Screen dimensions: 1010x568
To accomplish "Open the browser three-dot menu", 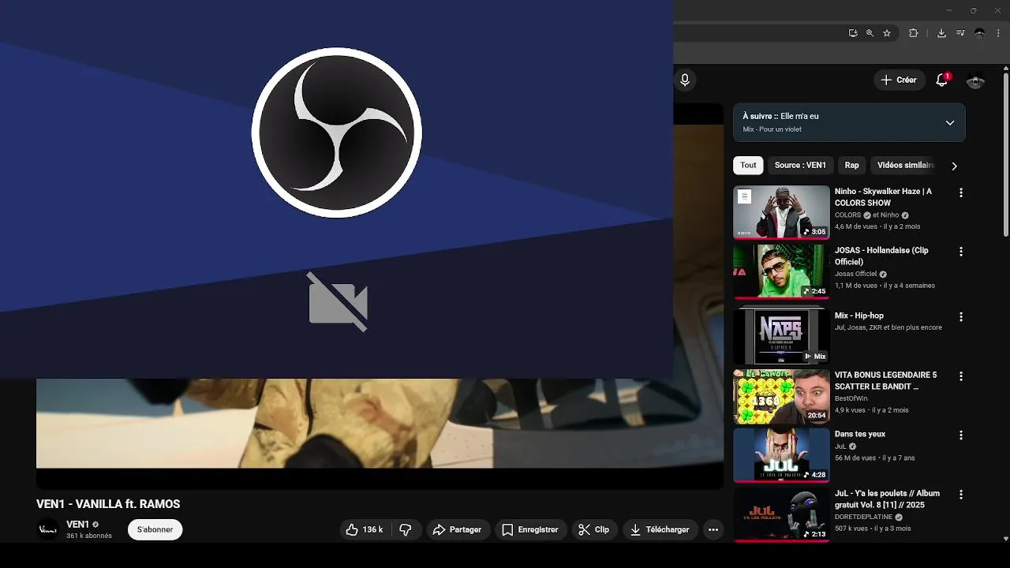I will pos(998,33).
